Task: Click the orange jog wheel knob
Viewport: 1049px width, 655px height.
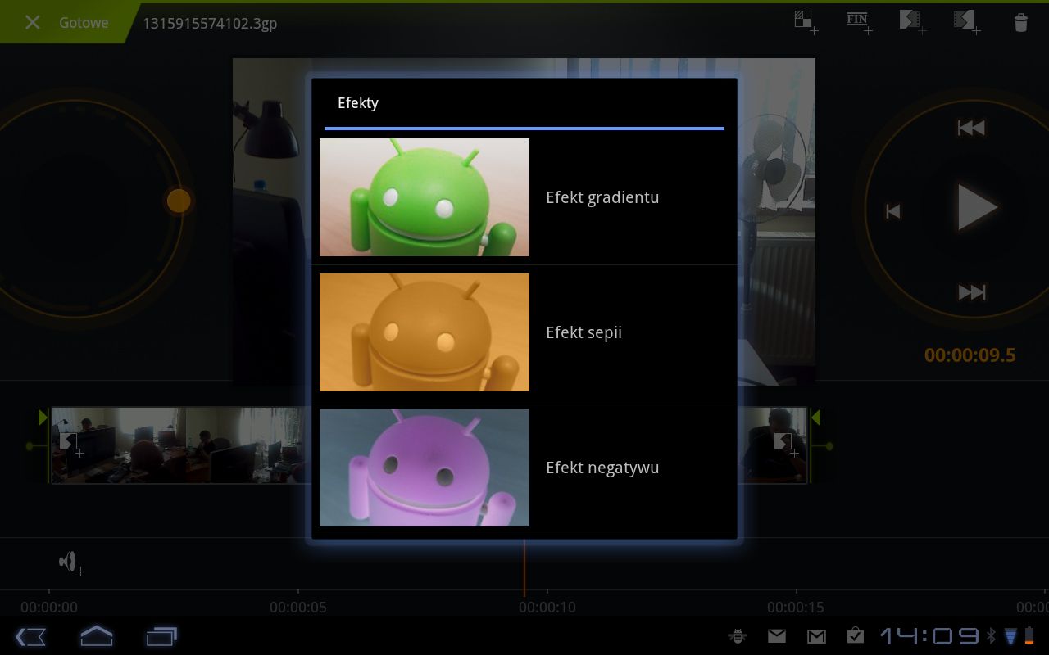Action: (179, 201)
